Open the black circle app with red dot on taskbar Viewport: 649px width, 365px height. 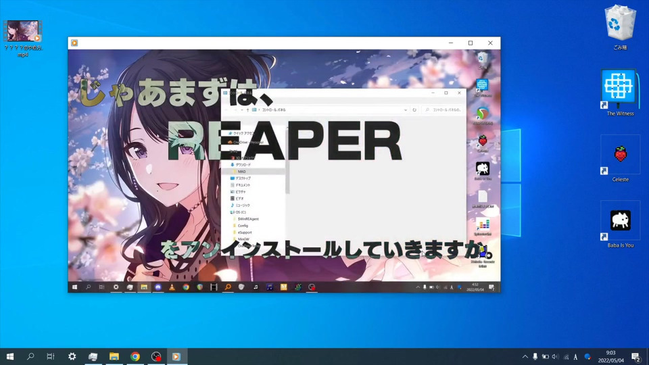pos(156,356)
